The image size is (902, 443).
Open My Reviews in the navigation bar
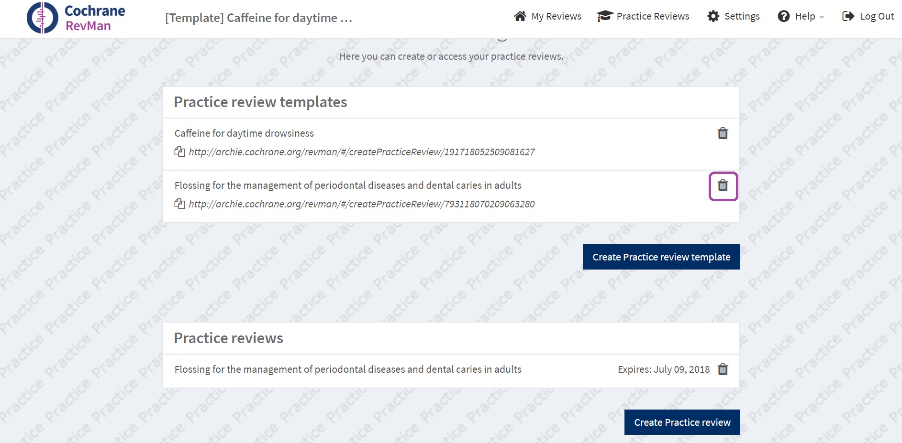(556, 16)
